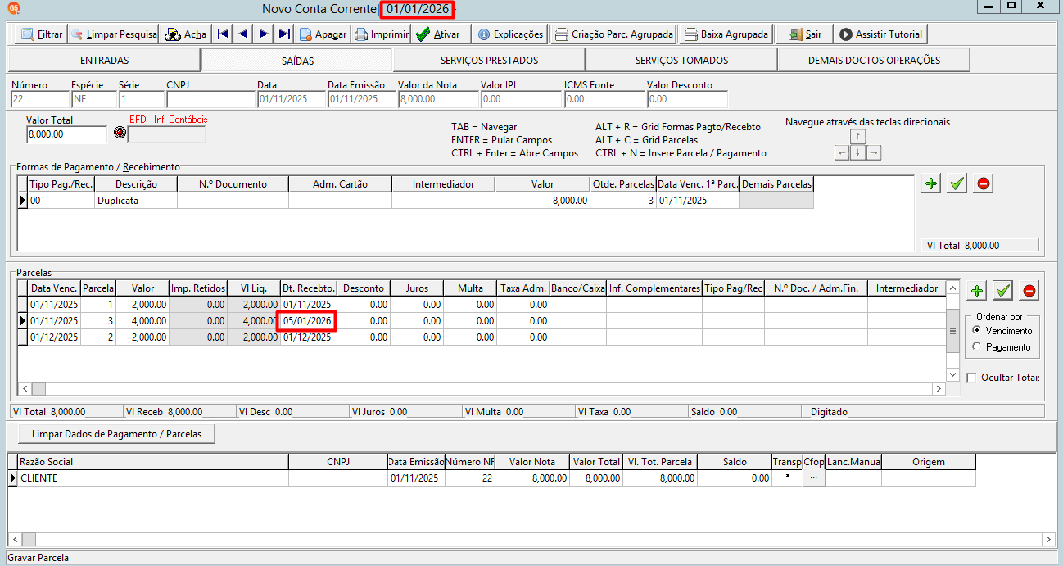Click the down arrow of Parcelas scrollbar
Viewport: 1063px width, 566px height.
pos(952,374)
